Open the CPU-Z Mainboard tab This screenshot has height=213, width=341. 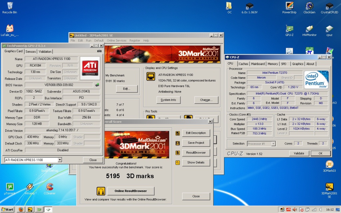pyautogui.click(x=258, y=64)
